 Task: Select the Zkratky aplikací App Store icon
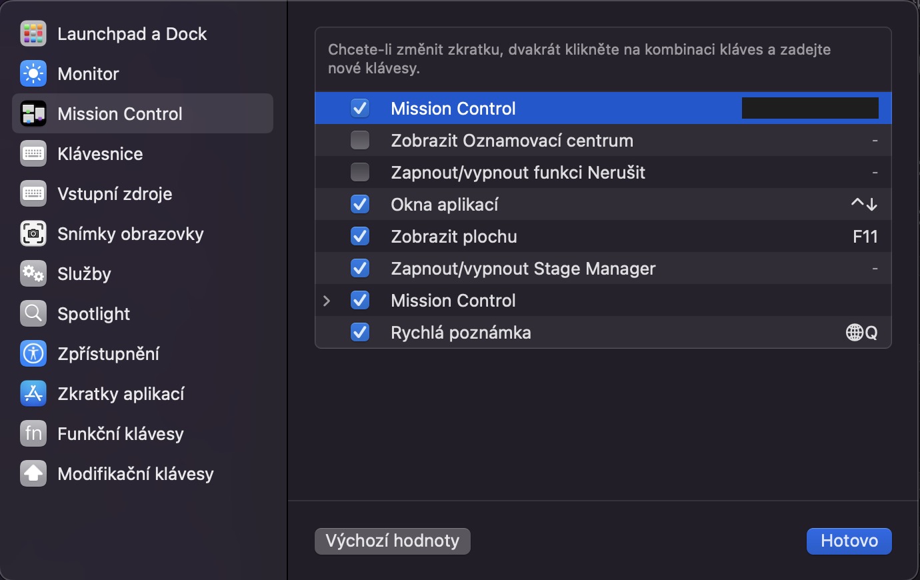click(33, 394)
